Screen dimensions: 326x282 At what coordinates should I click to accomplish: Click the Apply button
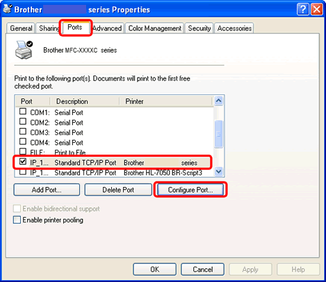250,270
